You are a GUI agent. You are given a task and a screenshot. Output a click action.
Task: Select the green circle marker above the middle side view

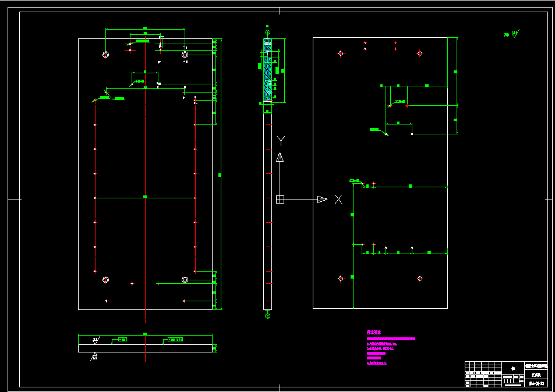click(x=267, y=33)
